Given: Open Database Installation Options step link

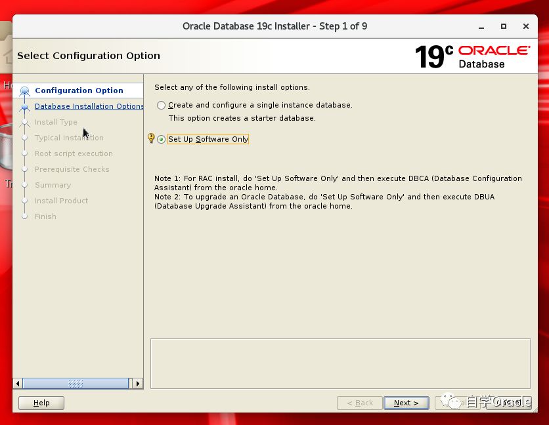Looking at the screenshot, I should tap(89, 106).
